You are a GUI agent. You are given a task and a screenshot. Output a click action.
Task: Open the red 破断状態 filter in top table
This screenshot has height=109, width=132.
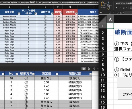tap(76, 13)
